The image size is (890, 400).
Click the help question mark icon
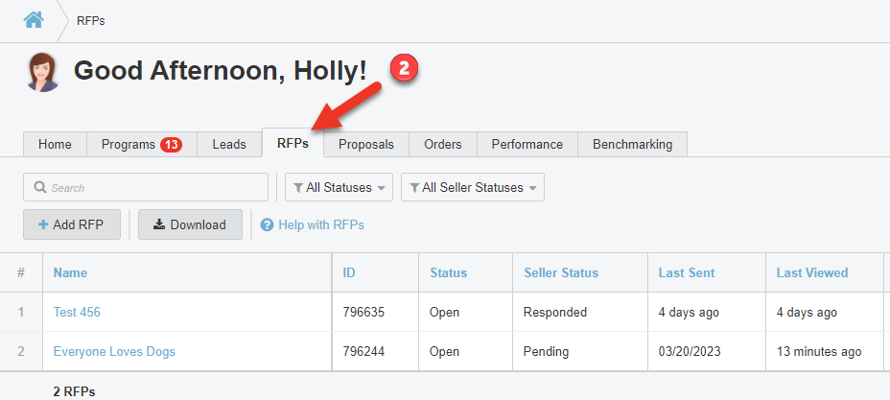point(267,225)
